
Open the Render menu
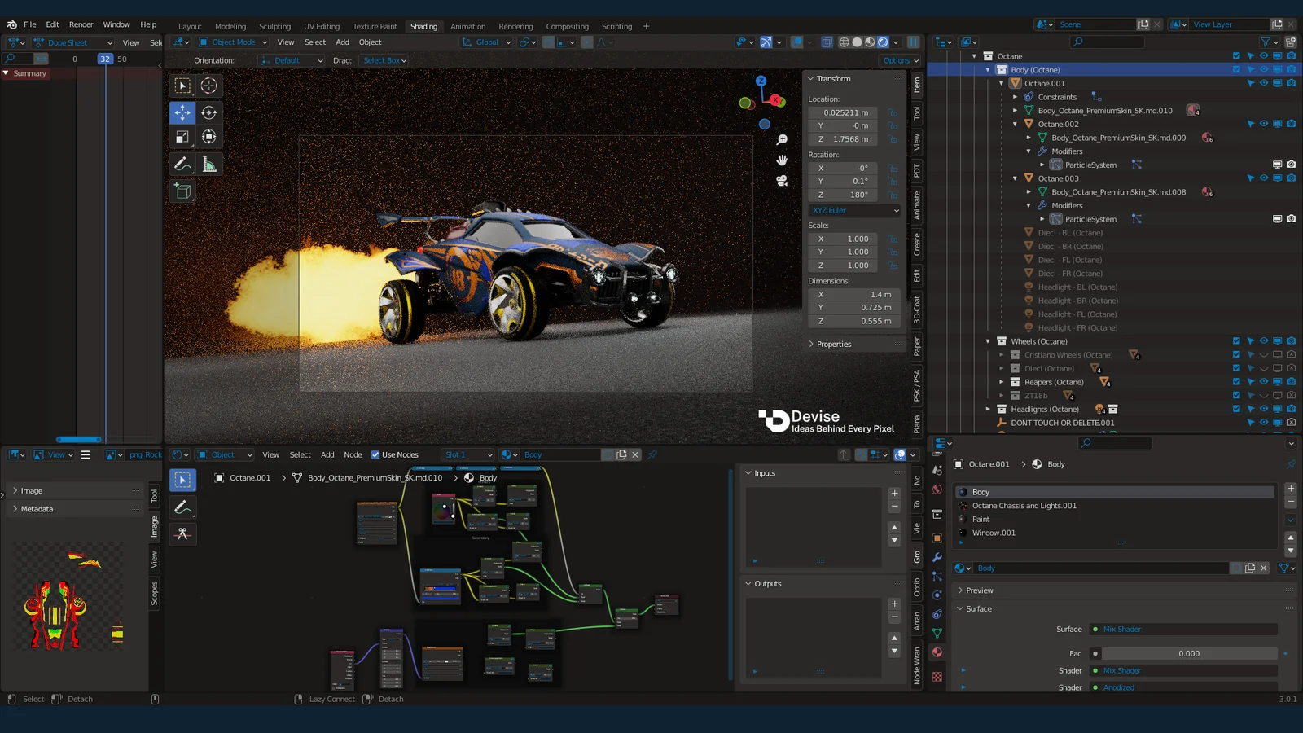tap(81, 24)
